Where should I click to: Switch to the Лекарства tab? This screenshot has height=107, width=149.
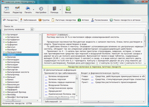coord(10,20)
